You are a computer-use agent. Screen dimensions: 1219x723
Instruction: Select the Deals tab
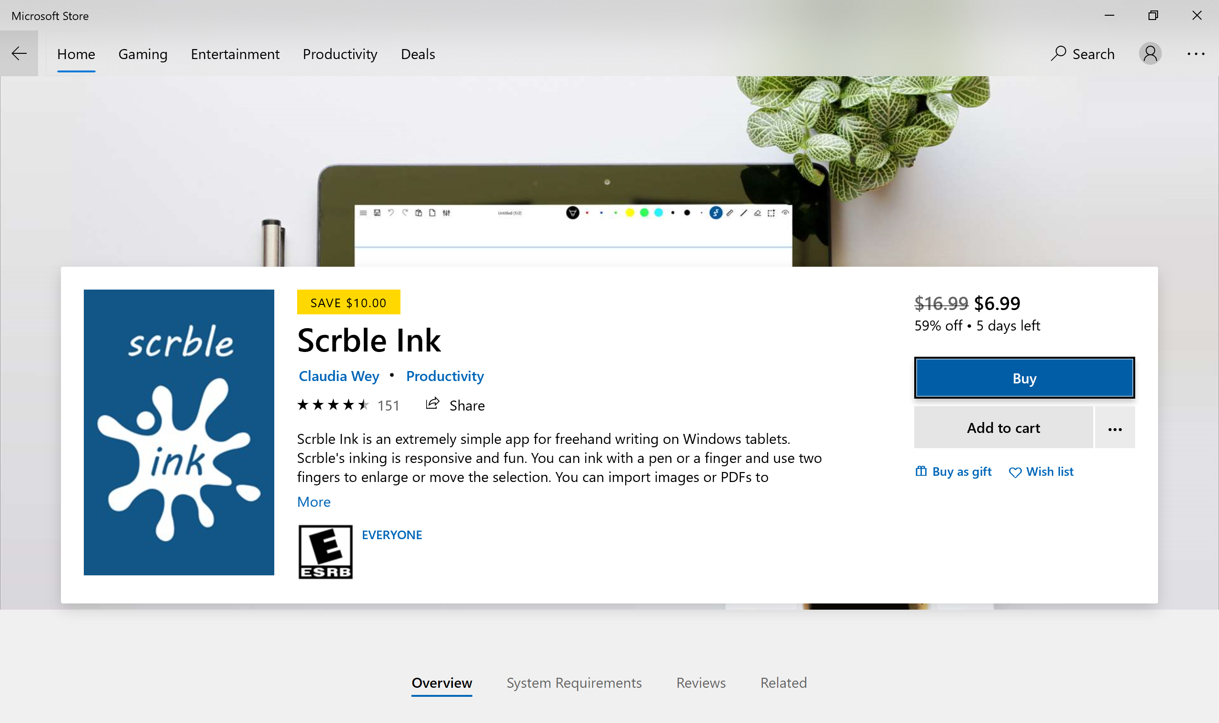[x=418, y=54]
